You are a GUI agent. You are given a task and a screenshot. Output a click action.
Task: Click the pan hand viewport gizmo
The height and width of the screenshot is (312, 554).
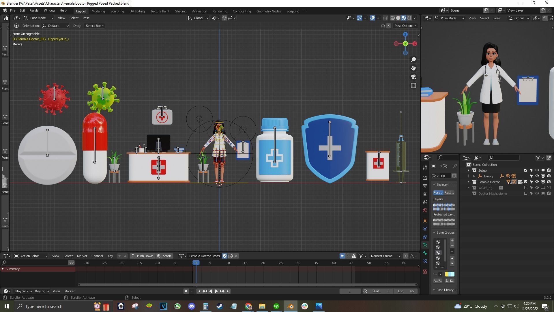coord(413,68)
